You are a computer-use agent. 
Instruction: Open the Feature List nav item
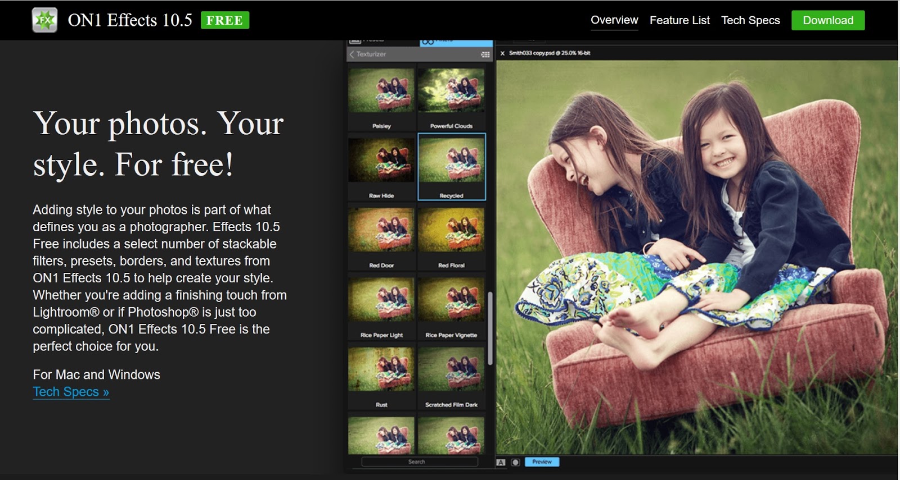click(679, 20)
